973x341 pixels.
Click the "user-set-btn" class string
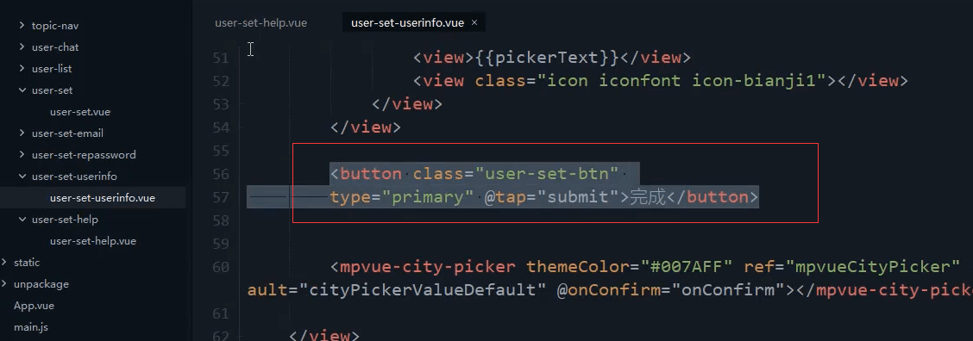(547, 174)
